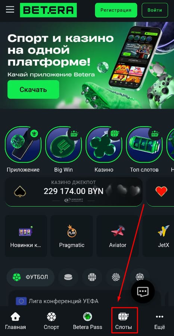Open the hamburger menu icon
The width and height of the screenshot is (174, 336).
pyautogui.click(x=10, y=10)
